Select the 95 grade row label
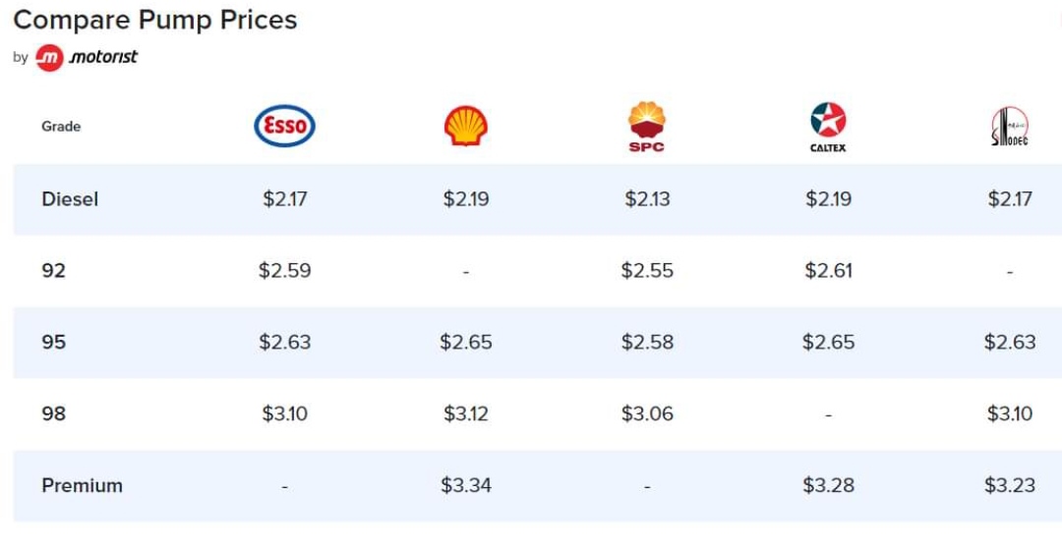The width and height of the screenshot is (1062, 545). (53, 342)
